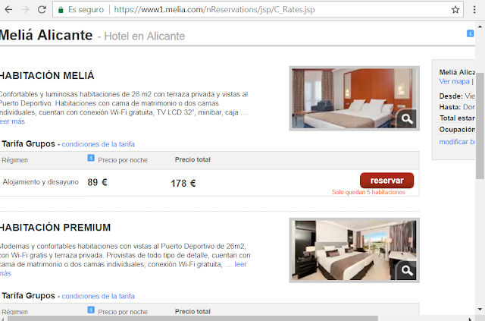Zoom Habitación Meliá photo magnifier icon
This screenshot has width=485, height=321.
pos(407,118)
